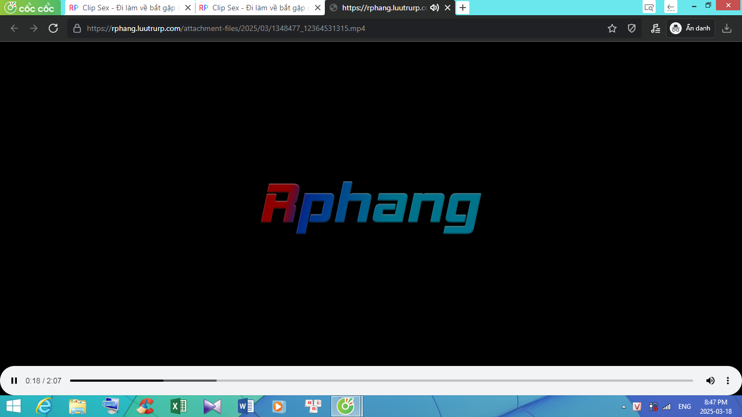Seek using the video progress bar
The width and height of the screenshot is (742, 417).
[381, 381]
